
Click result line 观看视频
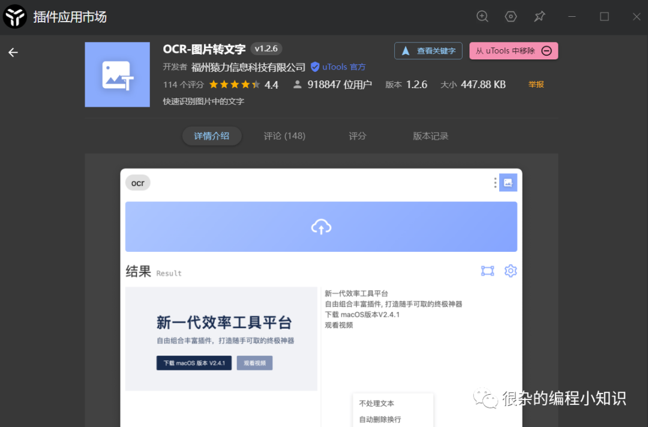point(339,326)
